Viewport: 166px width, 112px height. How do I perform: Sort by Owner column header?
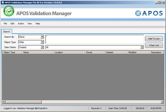[95, 52]
